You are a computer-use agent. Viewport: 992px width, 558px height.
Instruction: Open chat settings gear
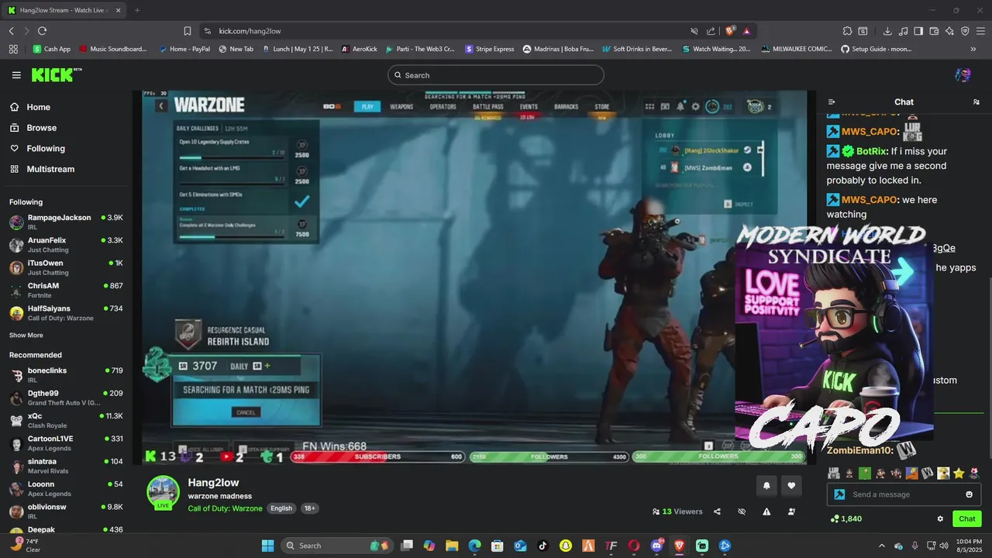pyautogui.click(x=940, y=518)
